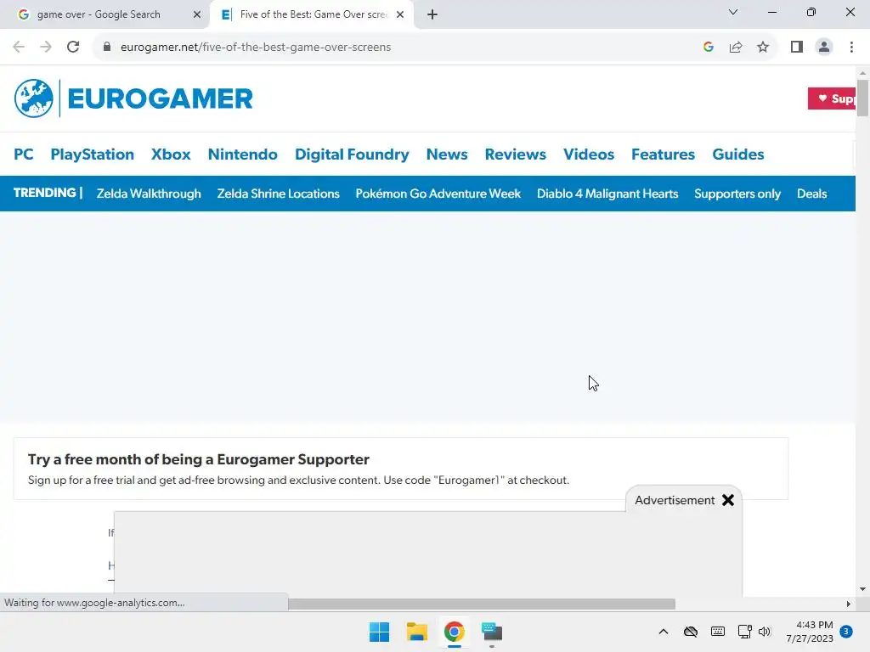870x652 pixels.
Task: Close the Advertisement overlay with X
Action: 728,500
